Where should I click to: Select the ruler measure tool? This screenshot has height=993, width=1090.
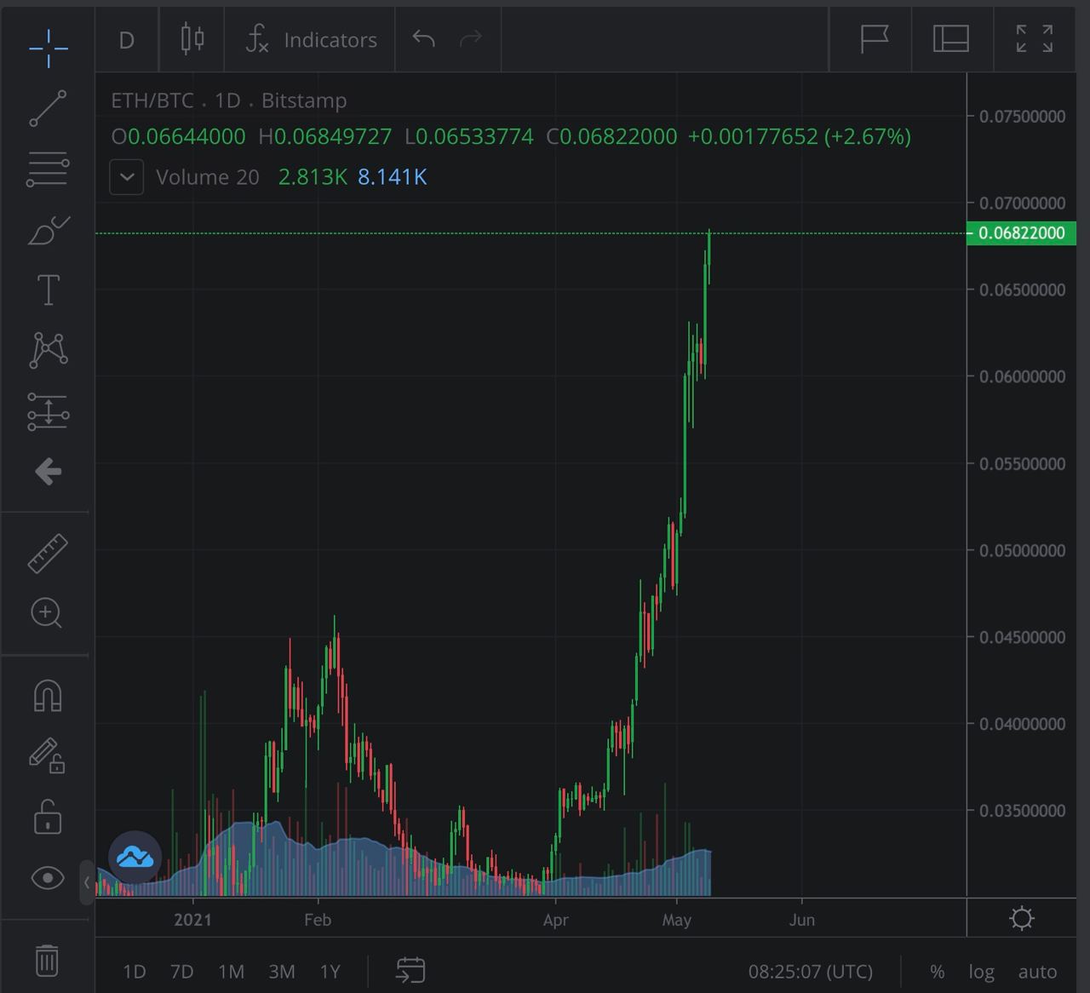coord(48,553)
